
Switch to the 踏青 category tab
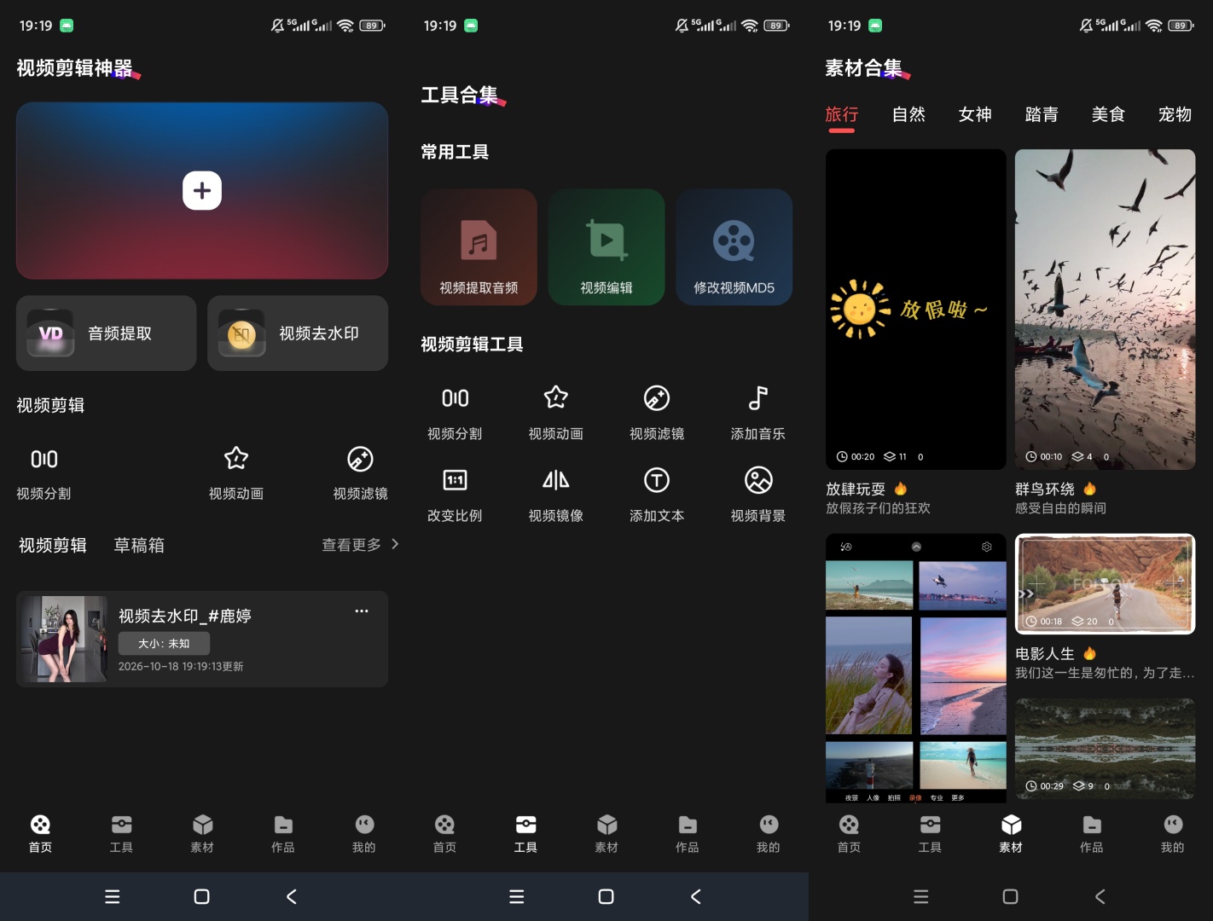[x=1042, y=114]
